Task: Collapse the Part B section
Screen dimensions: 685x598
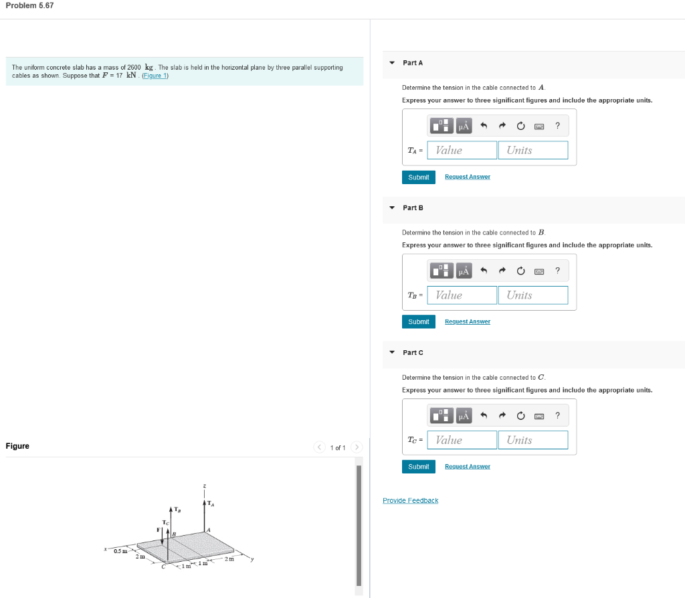Action: (391, 208)
